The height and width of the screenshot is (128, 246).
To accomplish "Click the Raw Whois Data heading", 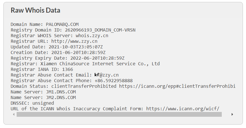I will 36,10.
